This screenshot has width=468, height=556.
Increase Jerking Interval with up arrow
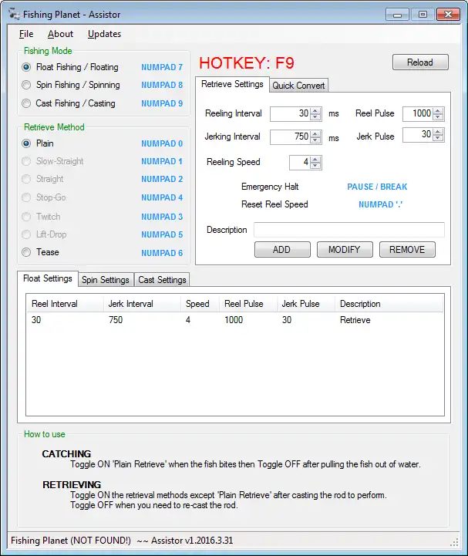(x=315, y=133)
